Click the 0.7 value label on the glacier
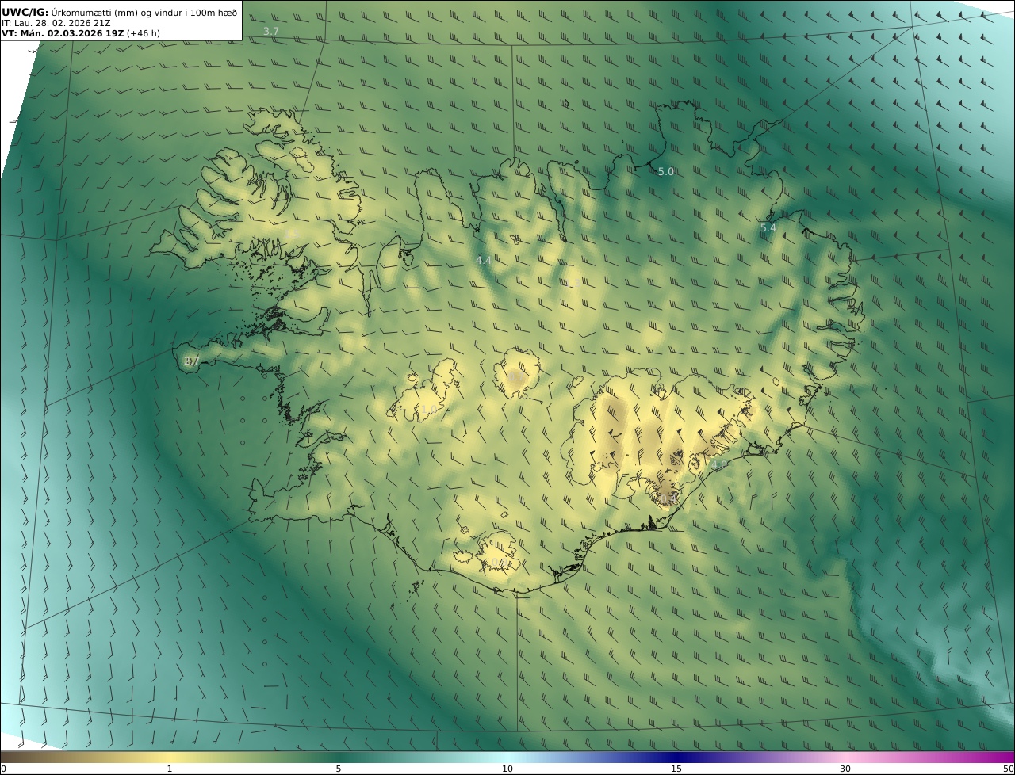Screen dimensions: 1015x775 tap(515, 377)
